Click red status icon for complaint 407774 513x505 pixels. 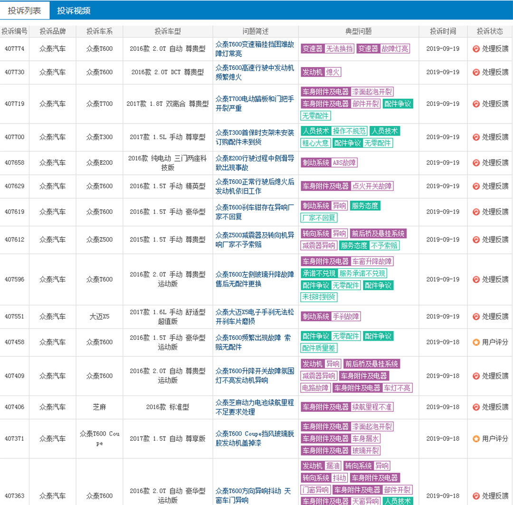(x=476, y=49)
